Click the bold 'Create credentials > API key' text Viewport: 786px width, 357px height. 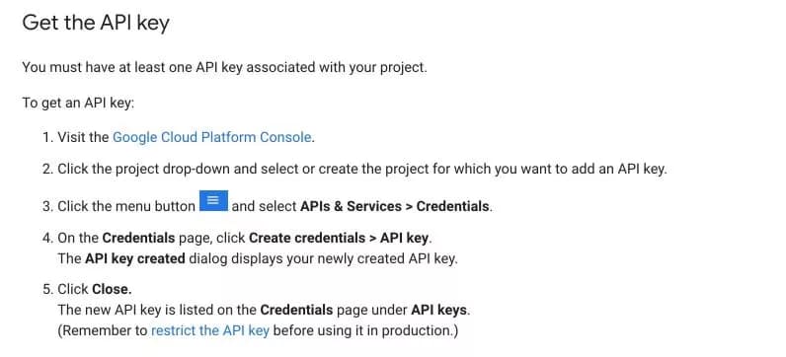[339, 238]
